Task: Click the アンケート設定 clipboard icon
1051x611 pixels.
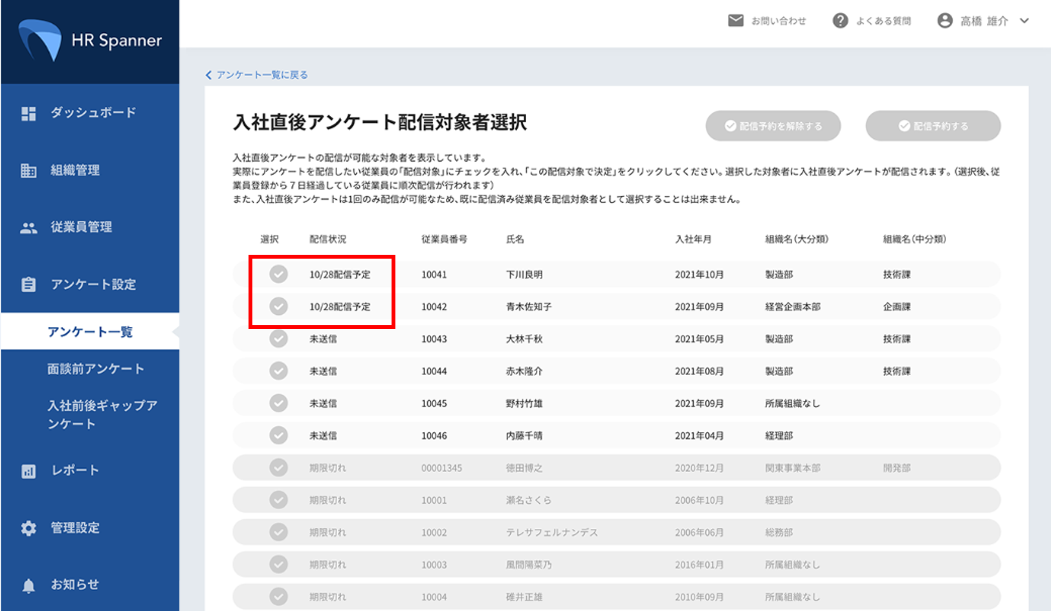Action: pos(28,284)
